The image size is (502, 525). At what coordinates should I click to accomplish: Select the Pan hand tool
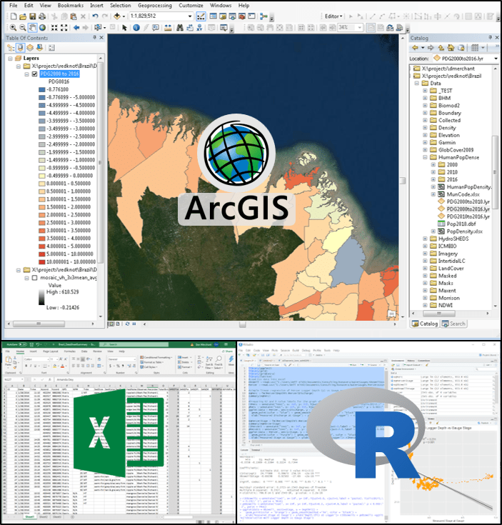(34, 27)
